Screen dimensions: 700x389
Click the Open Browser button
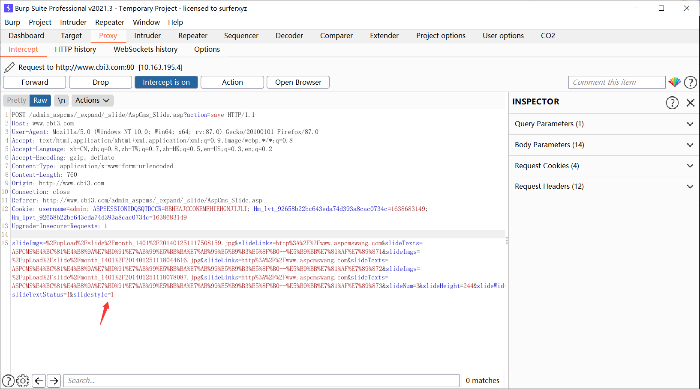[298, 82]
